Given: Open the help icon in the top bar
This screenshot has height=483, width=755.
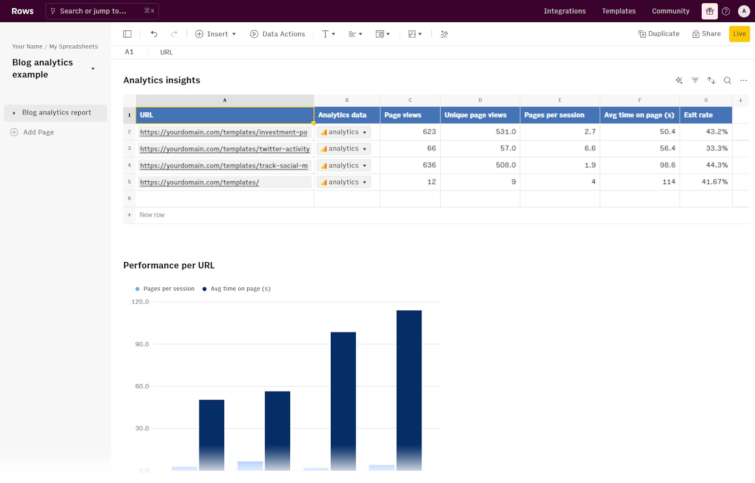Looking at the screenshot, I should [726, 11].
